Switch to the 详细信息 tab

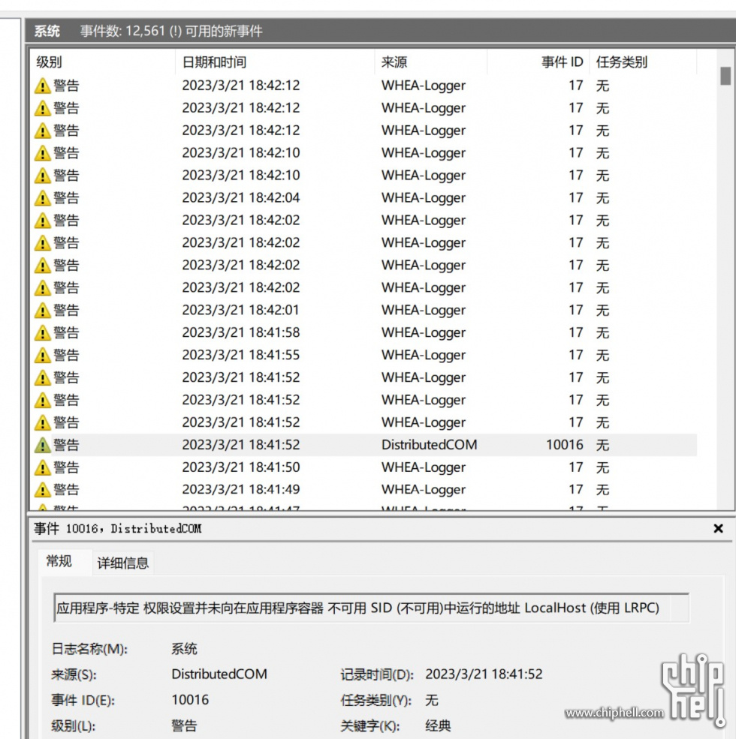122,563
